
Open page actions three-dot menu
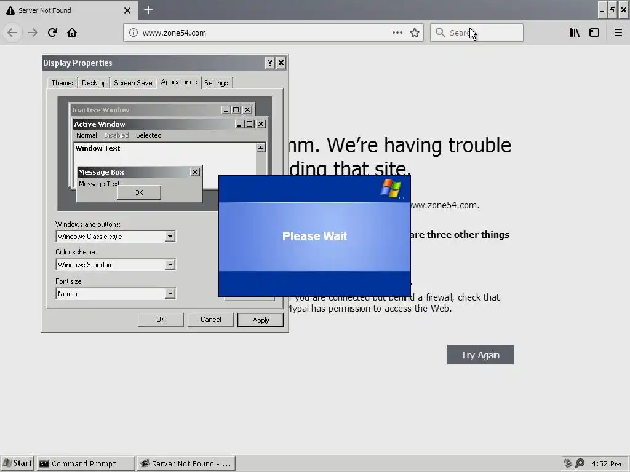coord(397,33)
